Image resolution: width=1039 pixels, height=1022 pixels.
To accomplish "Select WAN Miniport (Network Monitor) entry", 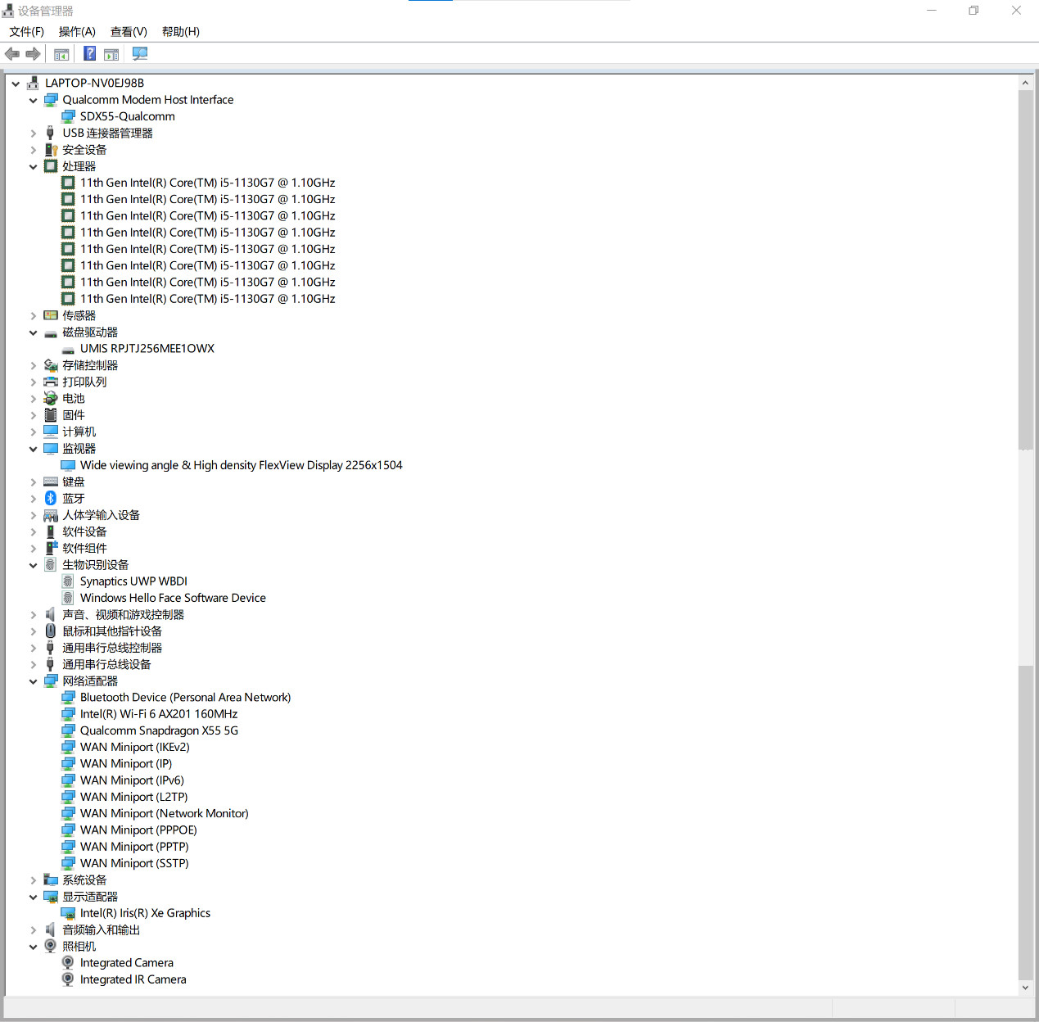I will 165,813.
